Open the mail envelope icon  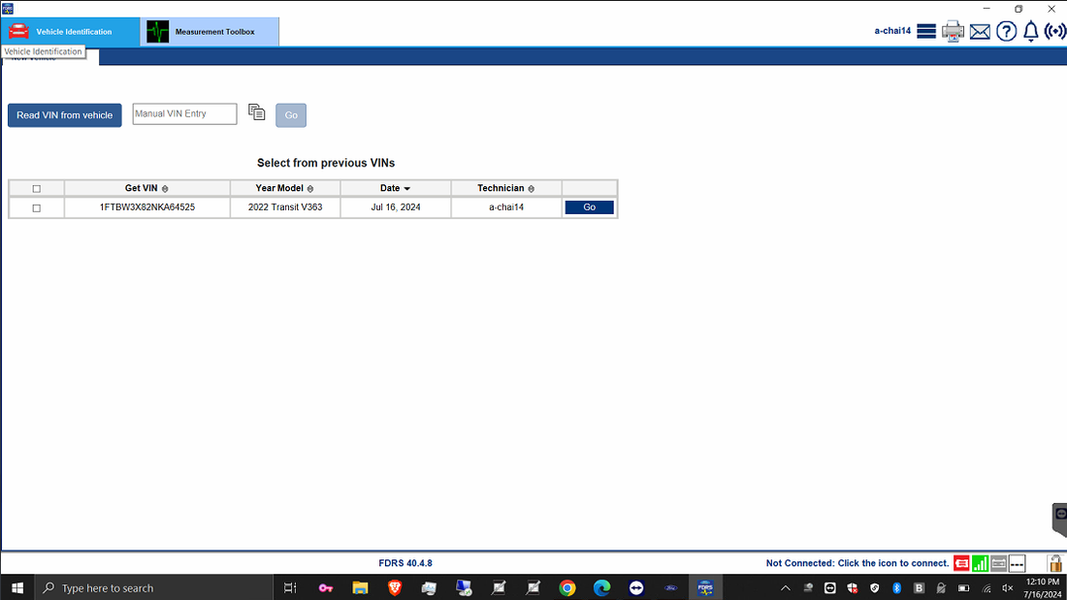(980, 30)
